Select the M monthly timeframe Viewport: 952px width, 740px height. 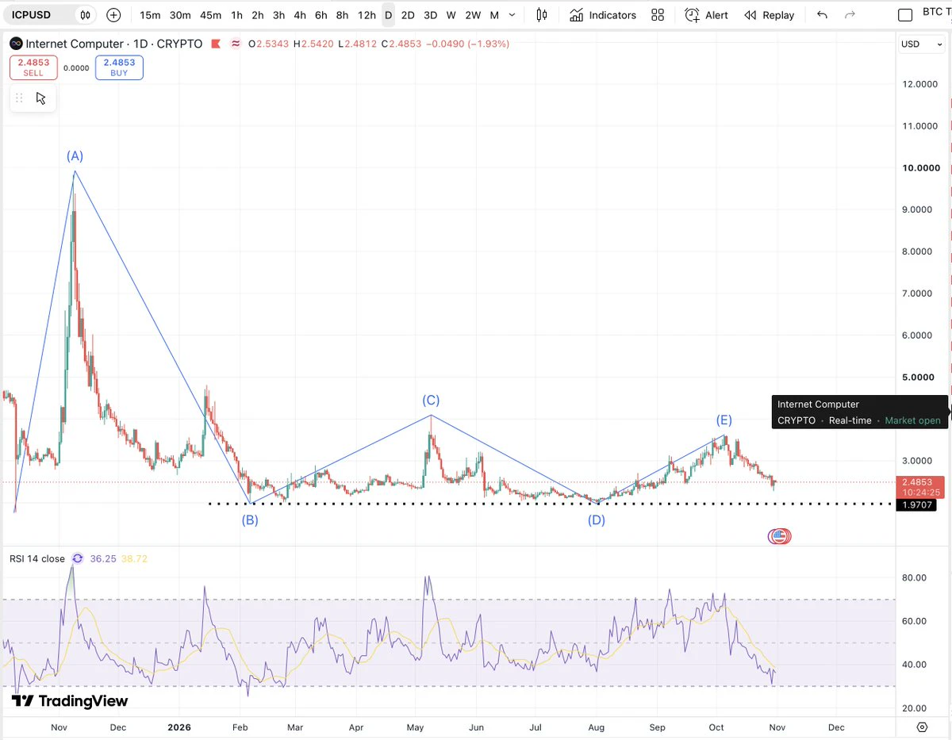[494, 14]
